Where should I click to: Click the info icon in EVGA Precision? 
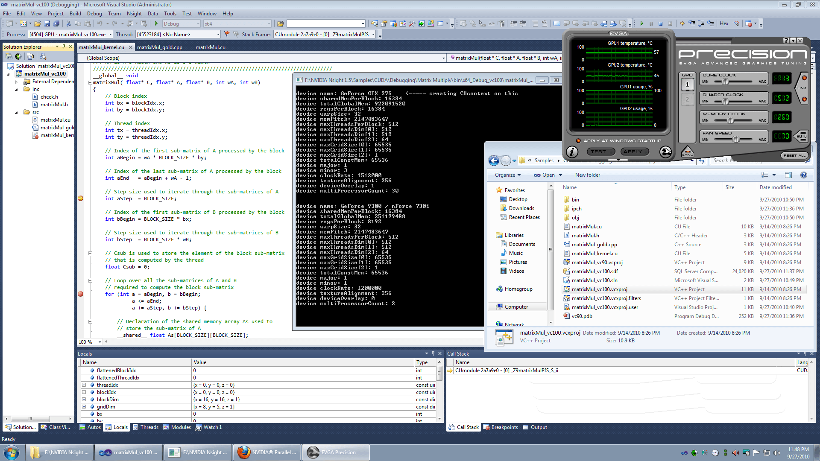click(x=572, y=152)
